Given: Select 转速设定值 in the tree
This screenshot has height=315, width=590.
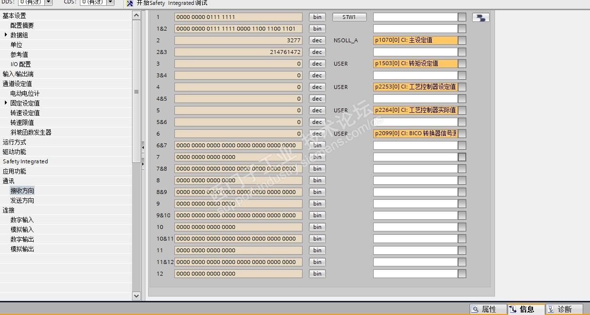Looking at the screenshot, I should click(x=25, y=113).
